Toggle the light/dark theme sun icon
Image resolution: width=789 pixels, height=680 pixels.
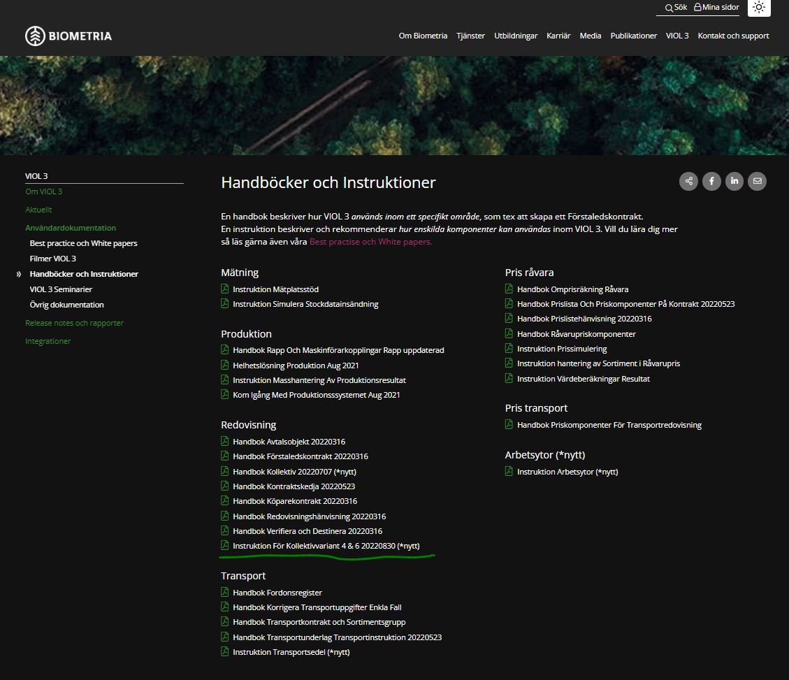(x=759, y=8)
